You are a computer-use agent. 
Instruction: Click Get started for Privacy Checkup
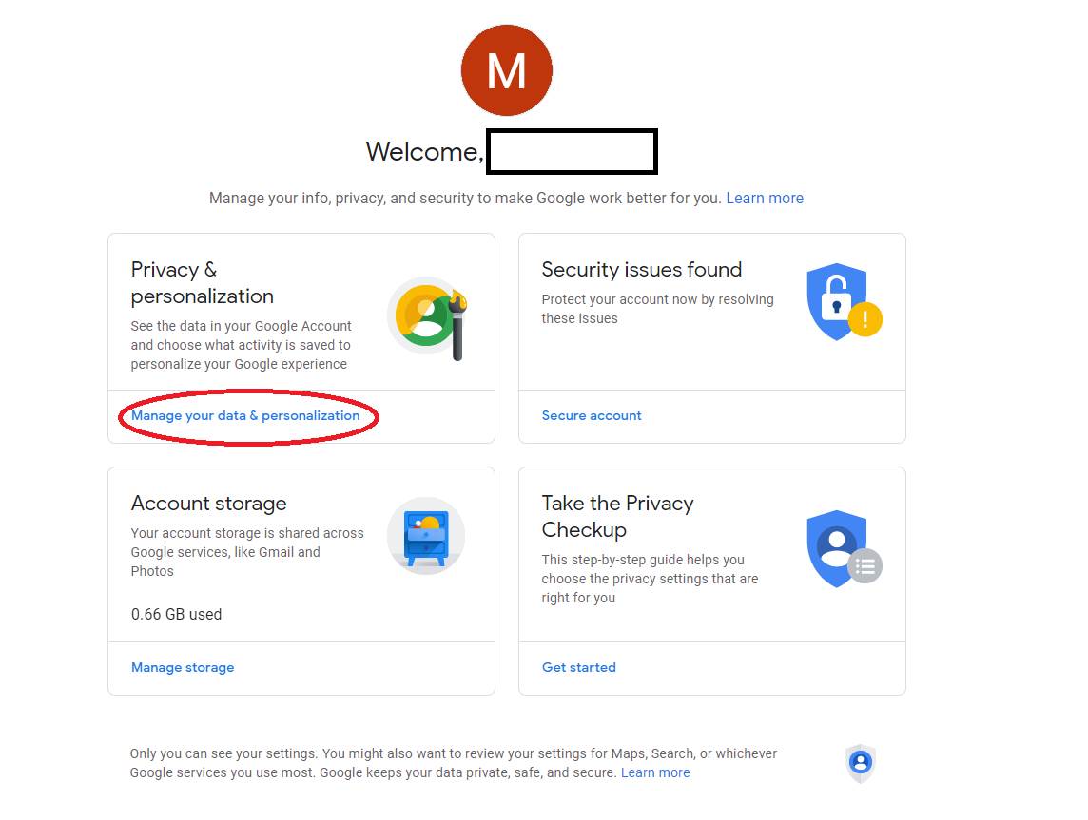point(579,667)
